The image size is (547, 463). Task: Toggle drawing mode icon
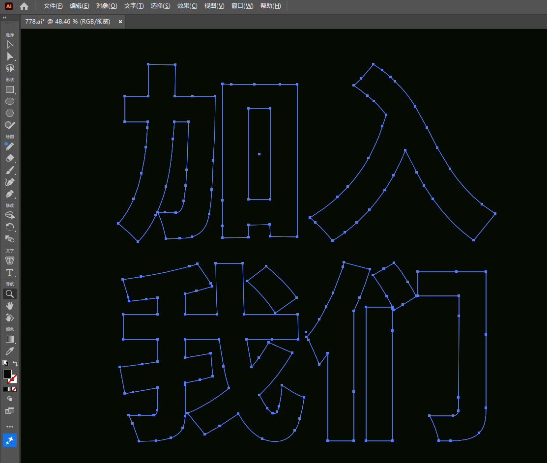(10, 399)
